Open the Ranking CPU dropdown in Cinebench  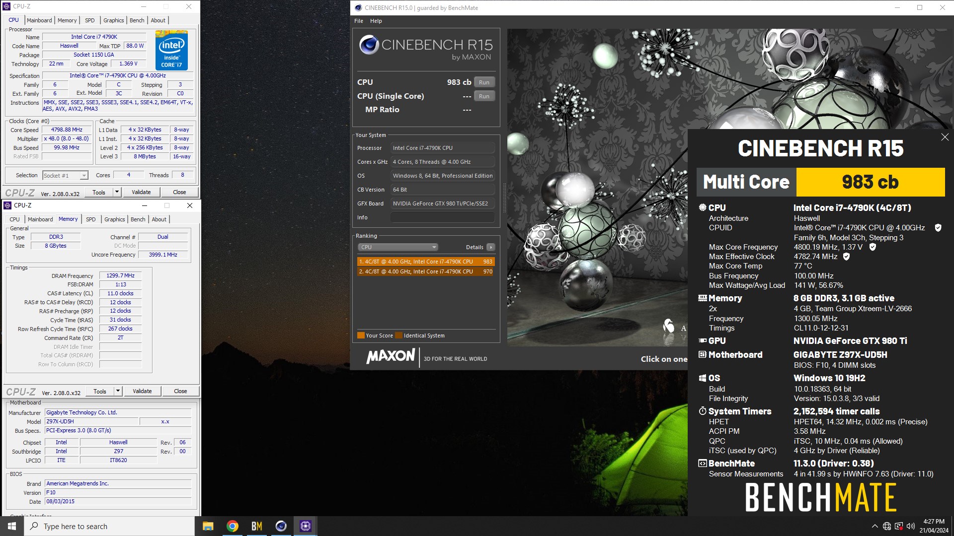(x=397, y=247)
